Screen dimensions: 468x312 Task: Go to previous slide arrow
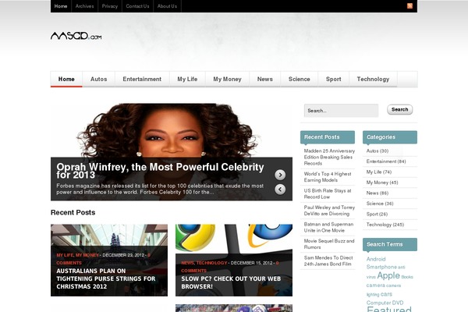280,190
